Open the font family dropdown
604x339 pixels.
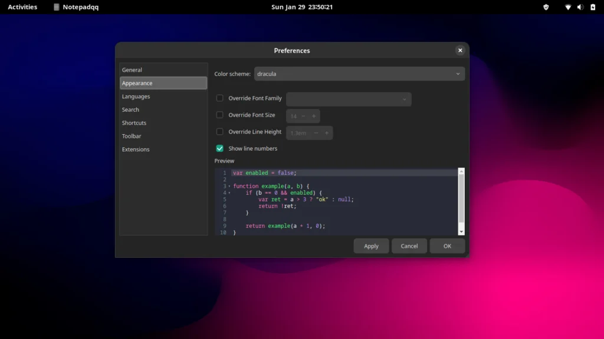click(x=349, y=99)
